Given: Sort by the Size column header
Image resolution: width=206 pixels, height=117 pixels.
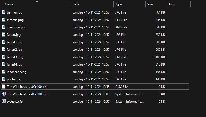Looking at the screenshot, I should tap(150, 4).
